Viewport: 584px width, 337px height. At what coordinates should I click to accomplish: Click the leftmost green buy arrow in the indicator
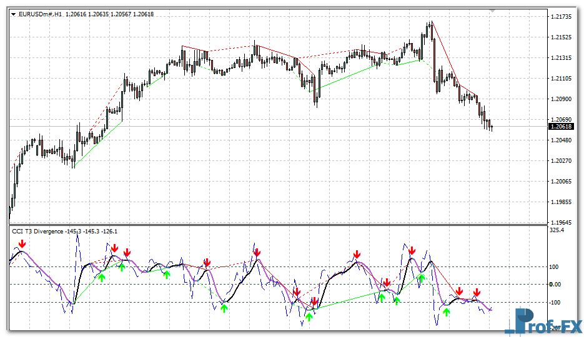click(102, 277)
